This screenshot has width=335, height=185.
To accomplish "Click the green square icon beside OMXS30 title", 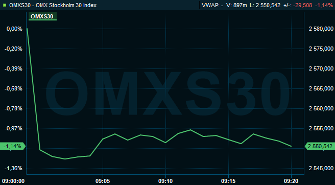I will 5,5.
